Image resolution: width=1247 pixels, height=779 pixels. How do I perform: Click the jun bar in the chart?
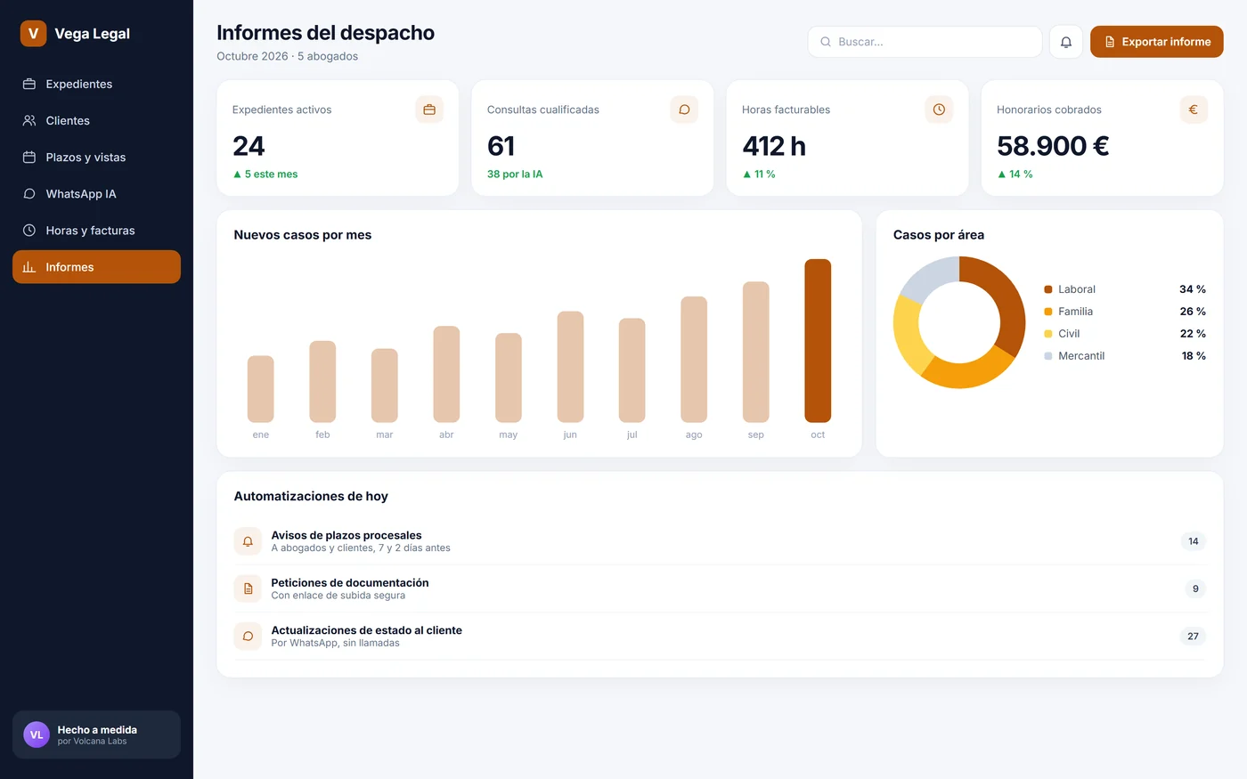pos(570,367)
